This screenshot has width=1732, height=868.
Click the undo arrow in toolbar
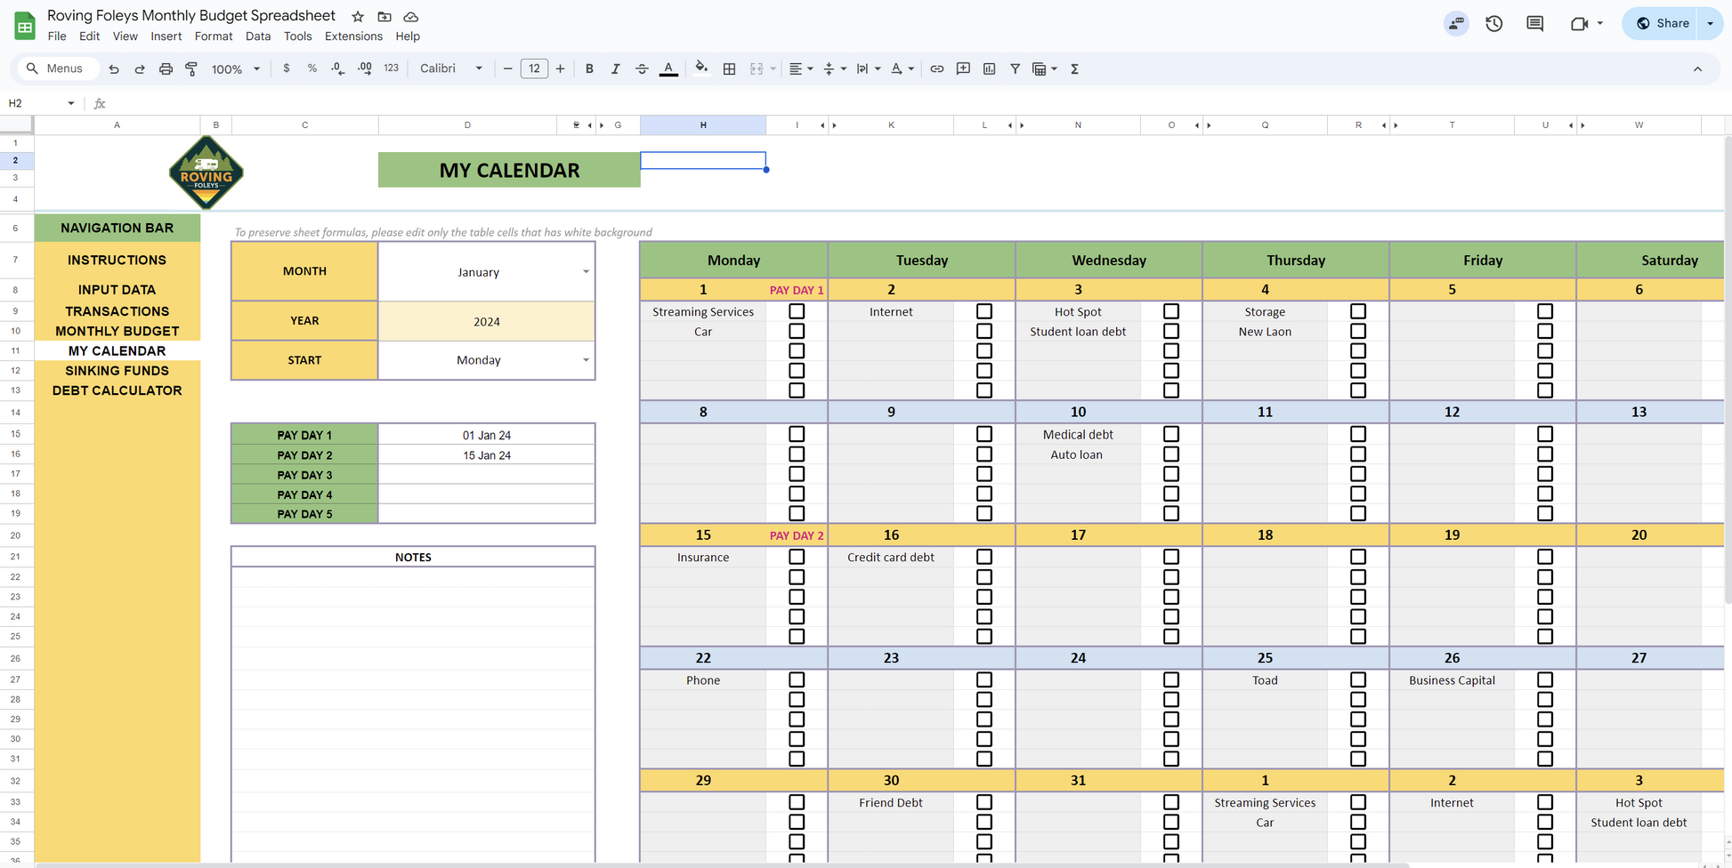[114, 68]
